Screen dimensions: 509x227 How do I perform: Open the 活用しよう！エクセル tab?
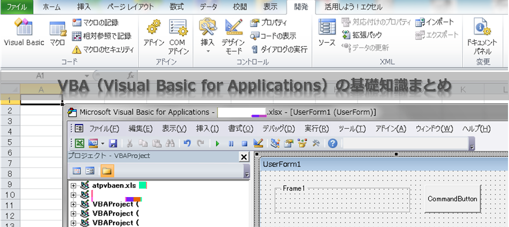[x=353, y=7]
